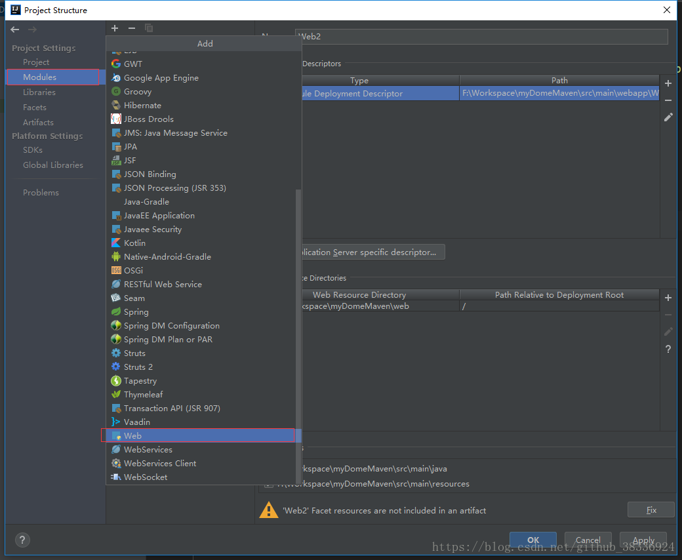Go to Facets in the sidebar
This screenshot has width=682, height=560.
point(35,108)
